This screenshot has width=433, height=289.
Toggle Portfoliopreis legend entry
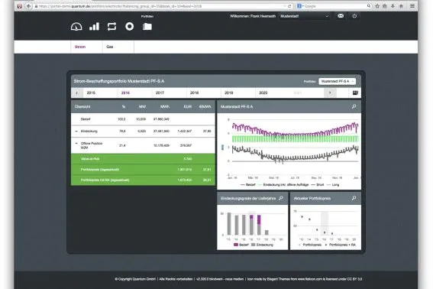pyautogui.click(x=309, y=245)
